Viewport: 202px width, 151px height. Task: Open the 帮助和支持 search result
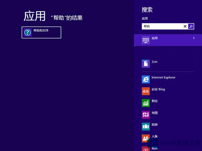point(41,33)
